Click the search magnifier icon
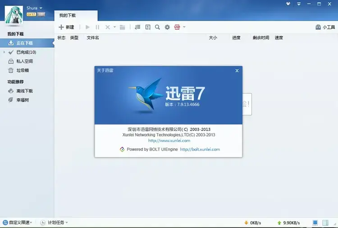Viewport: 338px width, 228px height. tap(157, 27)
